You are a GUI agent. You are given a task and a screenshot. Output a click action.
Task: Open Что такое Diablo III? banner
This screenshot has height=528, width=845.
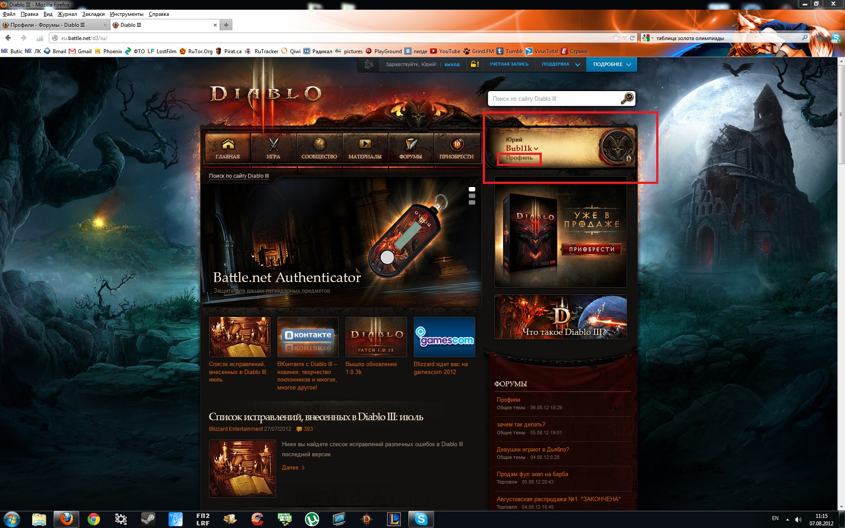coord(561,317)
